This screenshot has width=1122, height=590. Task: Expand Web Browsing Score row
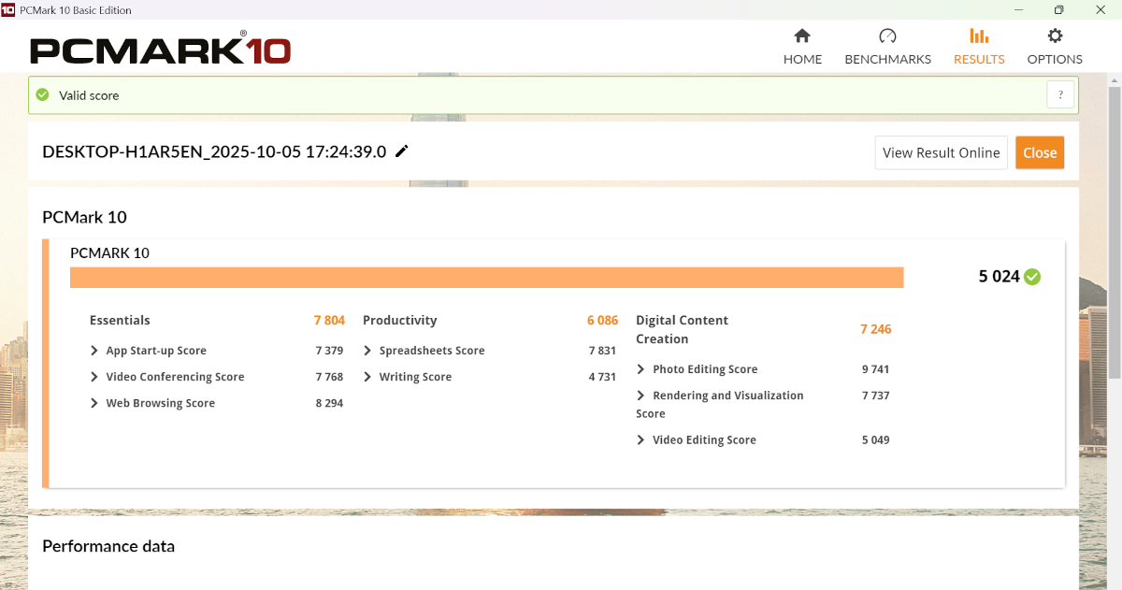94,403
